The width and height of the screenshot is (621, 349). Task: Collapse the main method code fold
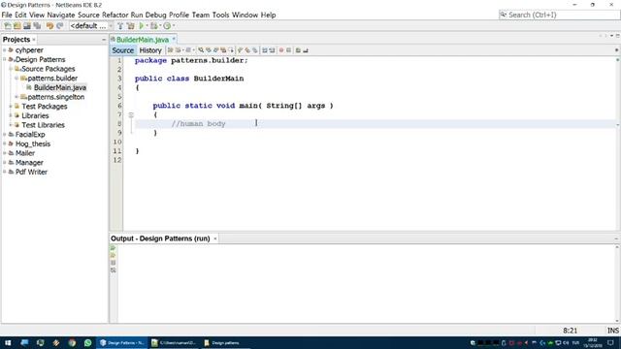[x=131, y=114]
